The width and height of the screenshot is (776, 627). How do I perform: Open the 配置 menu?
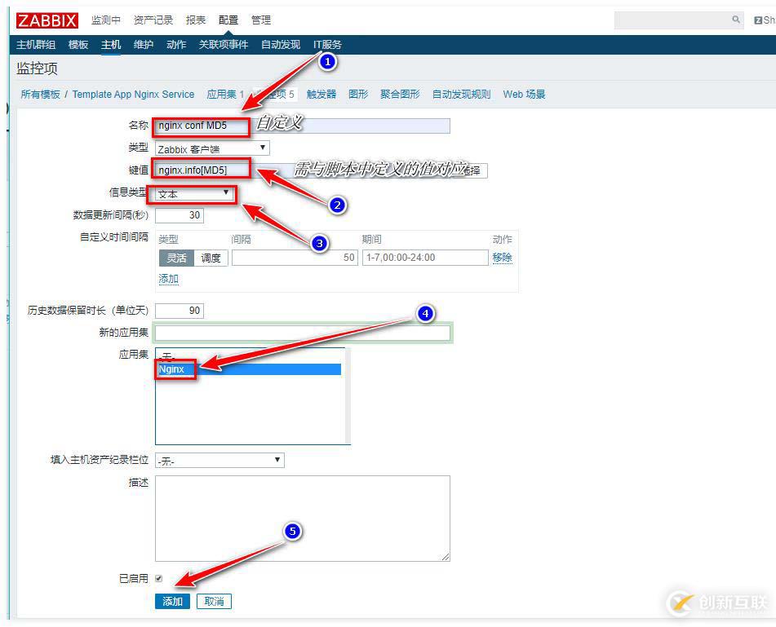(228, 20)
